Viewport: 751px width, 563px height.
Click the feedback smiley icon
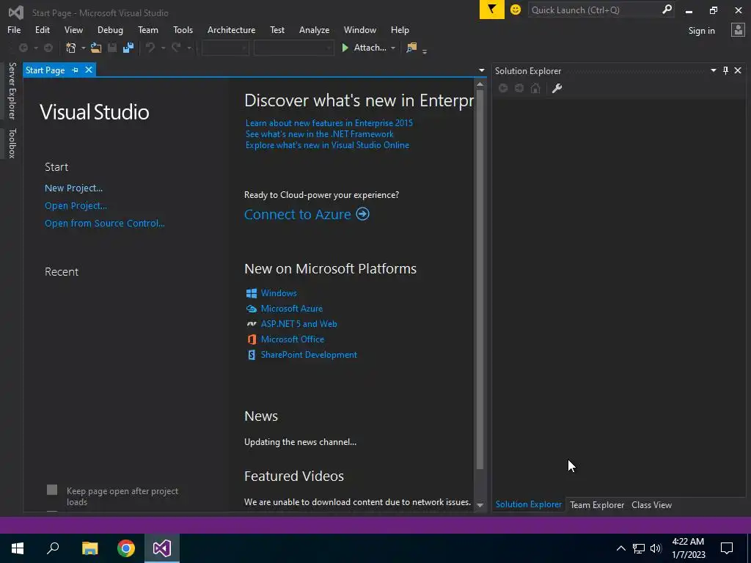click(x=516, y=10)
